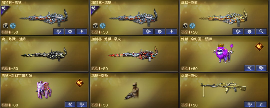Click the upgrade arrow on the second 加特林-炼狱 card
The width and height of the screenshot is (270, 108).
[x=171, y=32]
